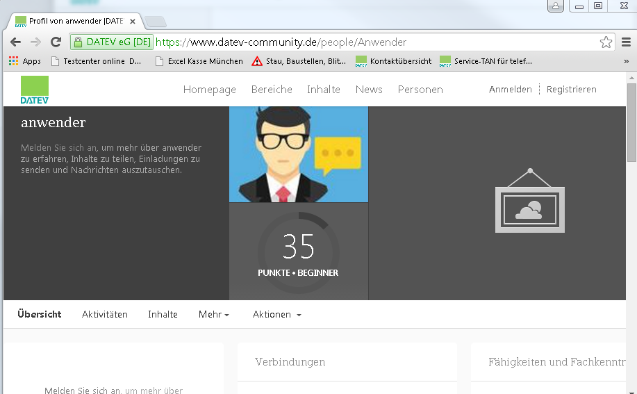Show hidden bookmarks via overflow chevron

[x=626, y=61]
